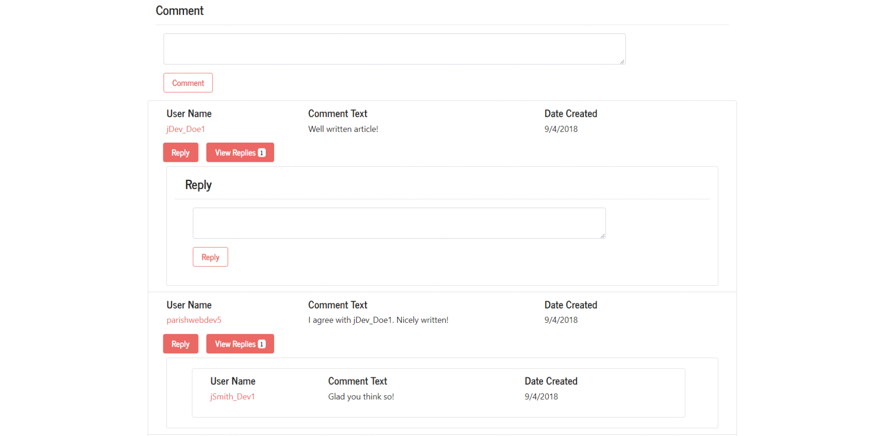The width and height of the screenshot is (884, 436).
Task: Click the resize handle of the Comment text area
Action: (622, 61)
